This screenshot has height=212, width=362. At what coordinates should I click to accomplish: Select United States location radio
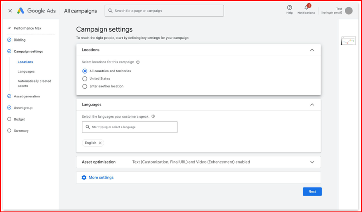(85, 79)
